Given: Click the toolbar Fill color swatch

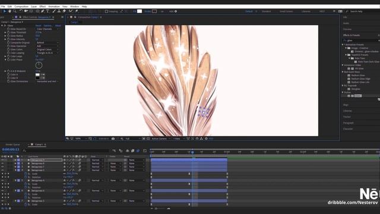Looking at the screenshot, I should click(x=140, y=11).
